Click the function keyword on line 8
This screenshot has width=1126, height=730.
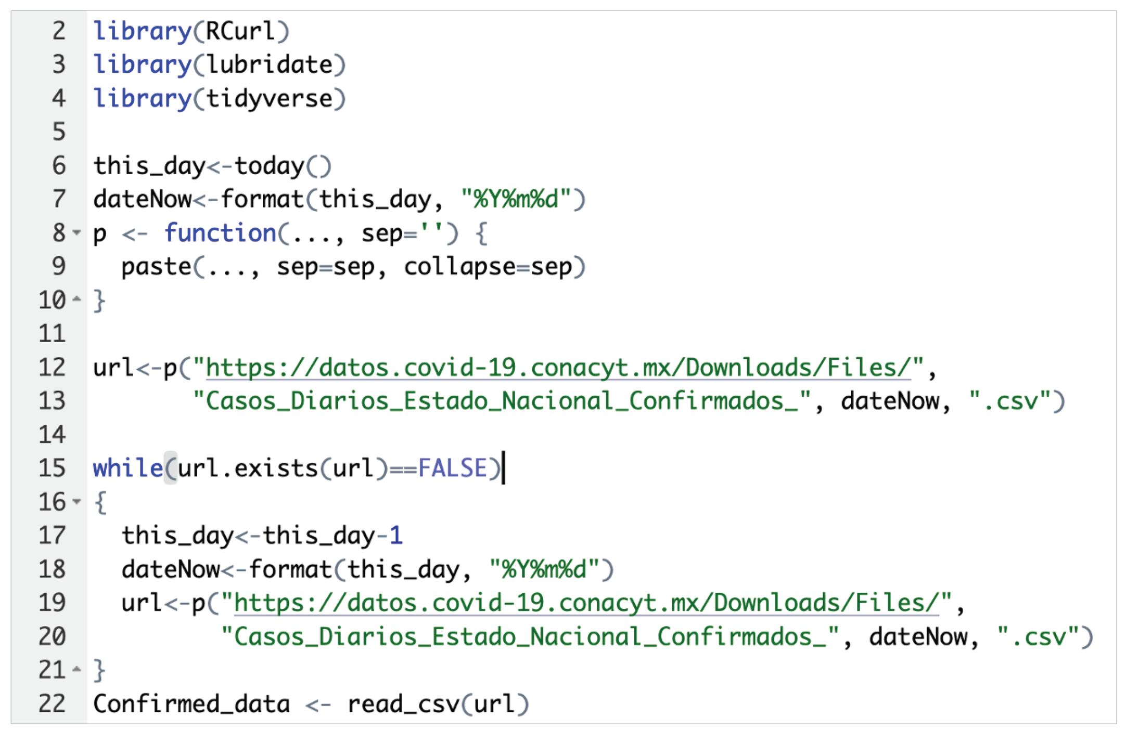(220, 233)
